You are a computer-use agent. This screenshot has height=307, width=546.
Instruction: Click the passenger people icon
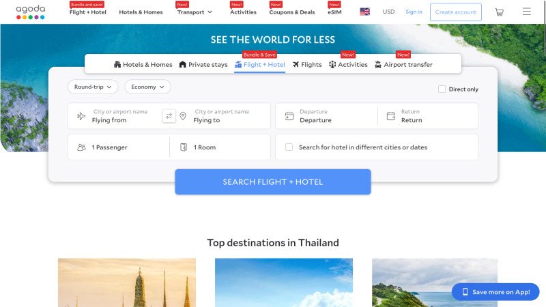[81, 147]
